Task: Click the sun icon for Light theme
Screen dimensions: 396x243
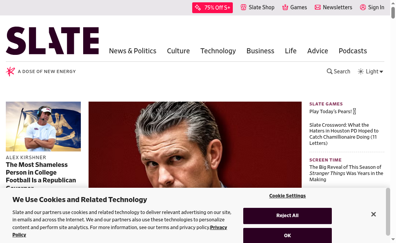Action: point(361,71)
